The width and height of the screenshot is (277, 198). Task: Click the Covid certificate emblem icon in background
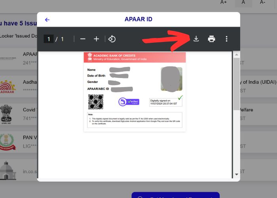(x=6, y=114)
